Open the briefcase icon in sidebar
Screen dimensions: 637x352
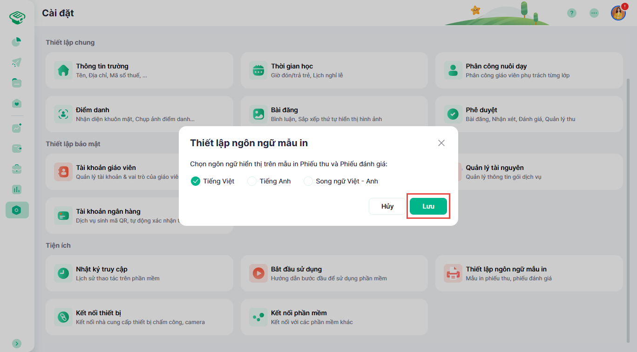tap(17, 169)
